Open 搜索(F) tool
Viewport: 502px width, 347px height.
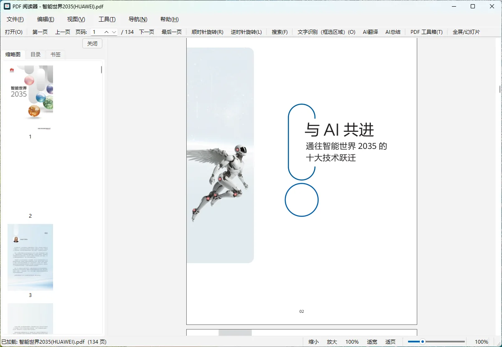tap(280, 32)
